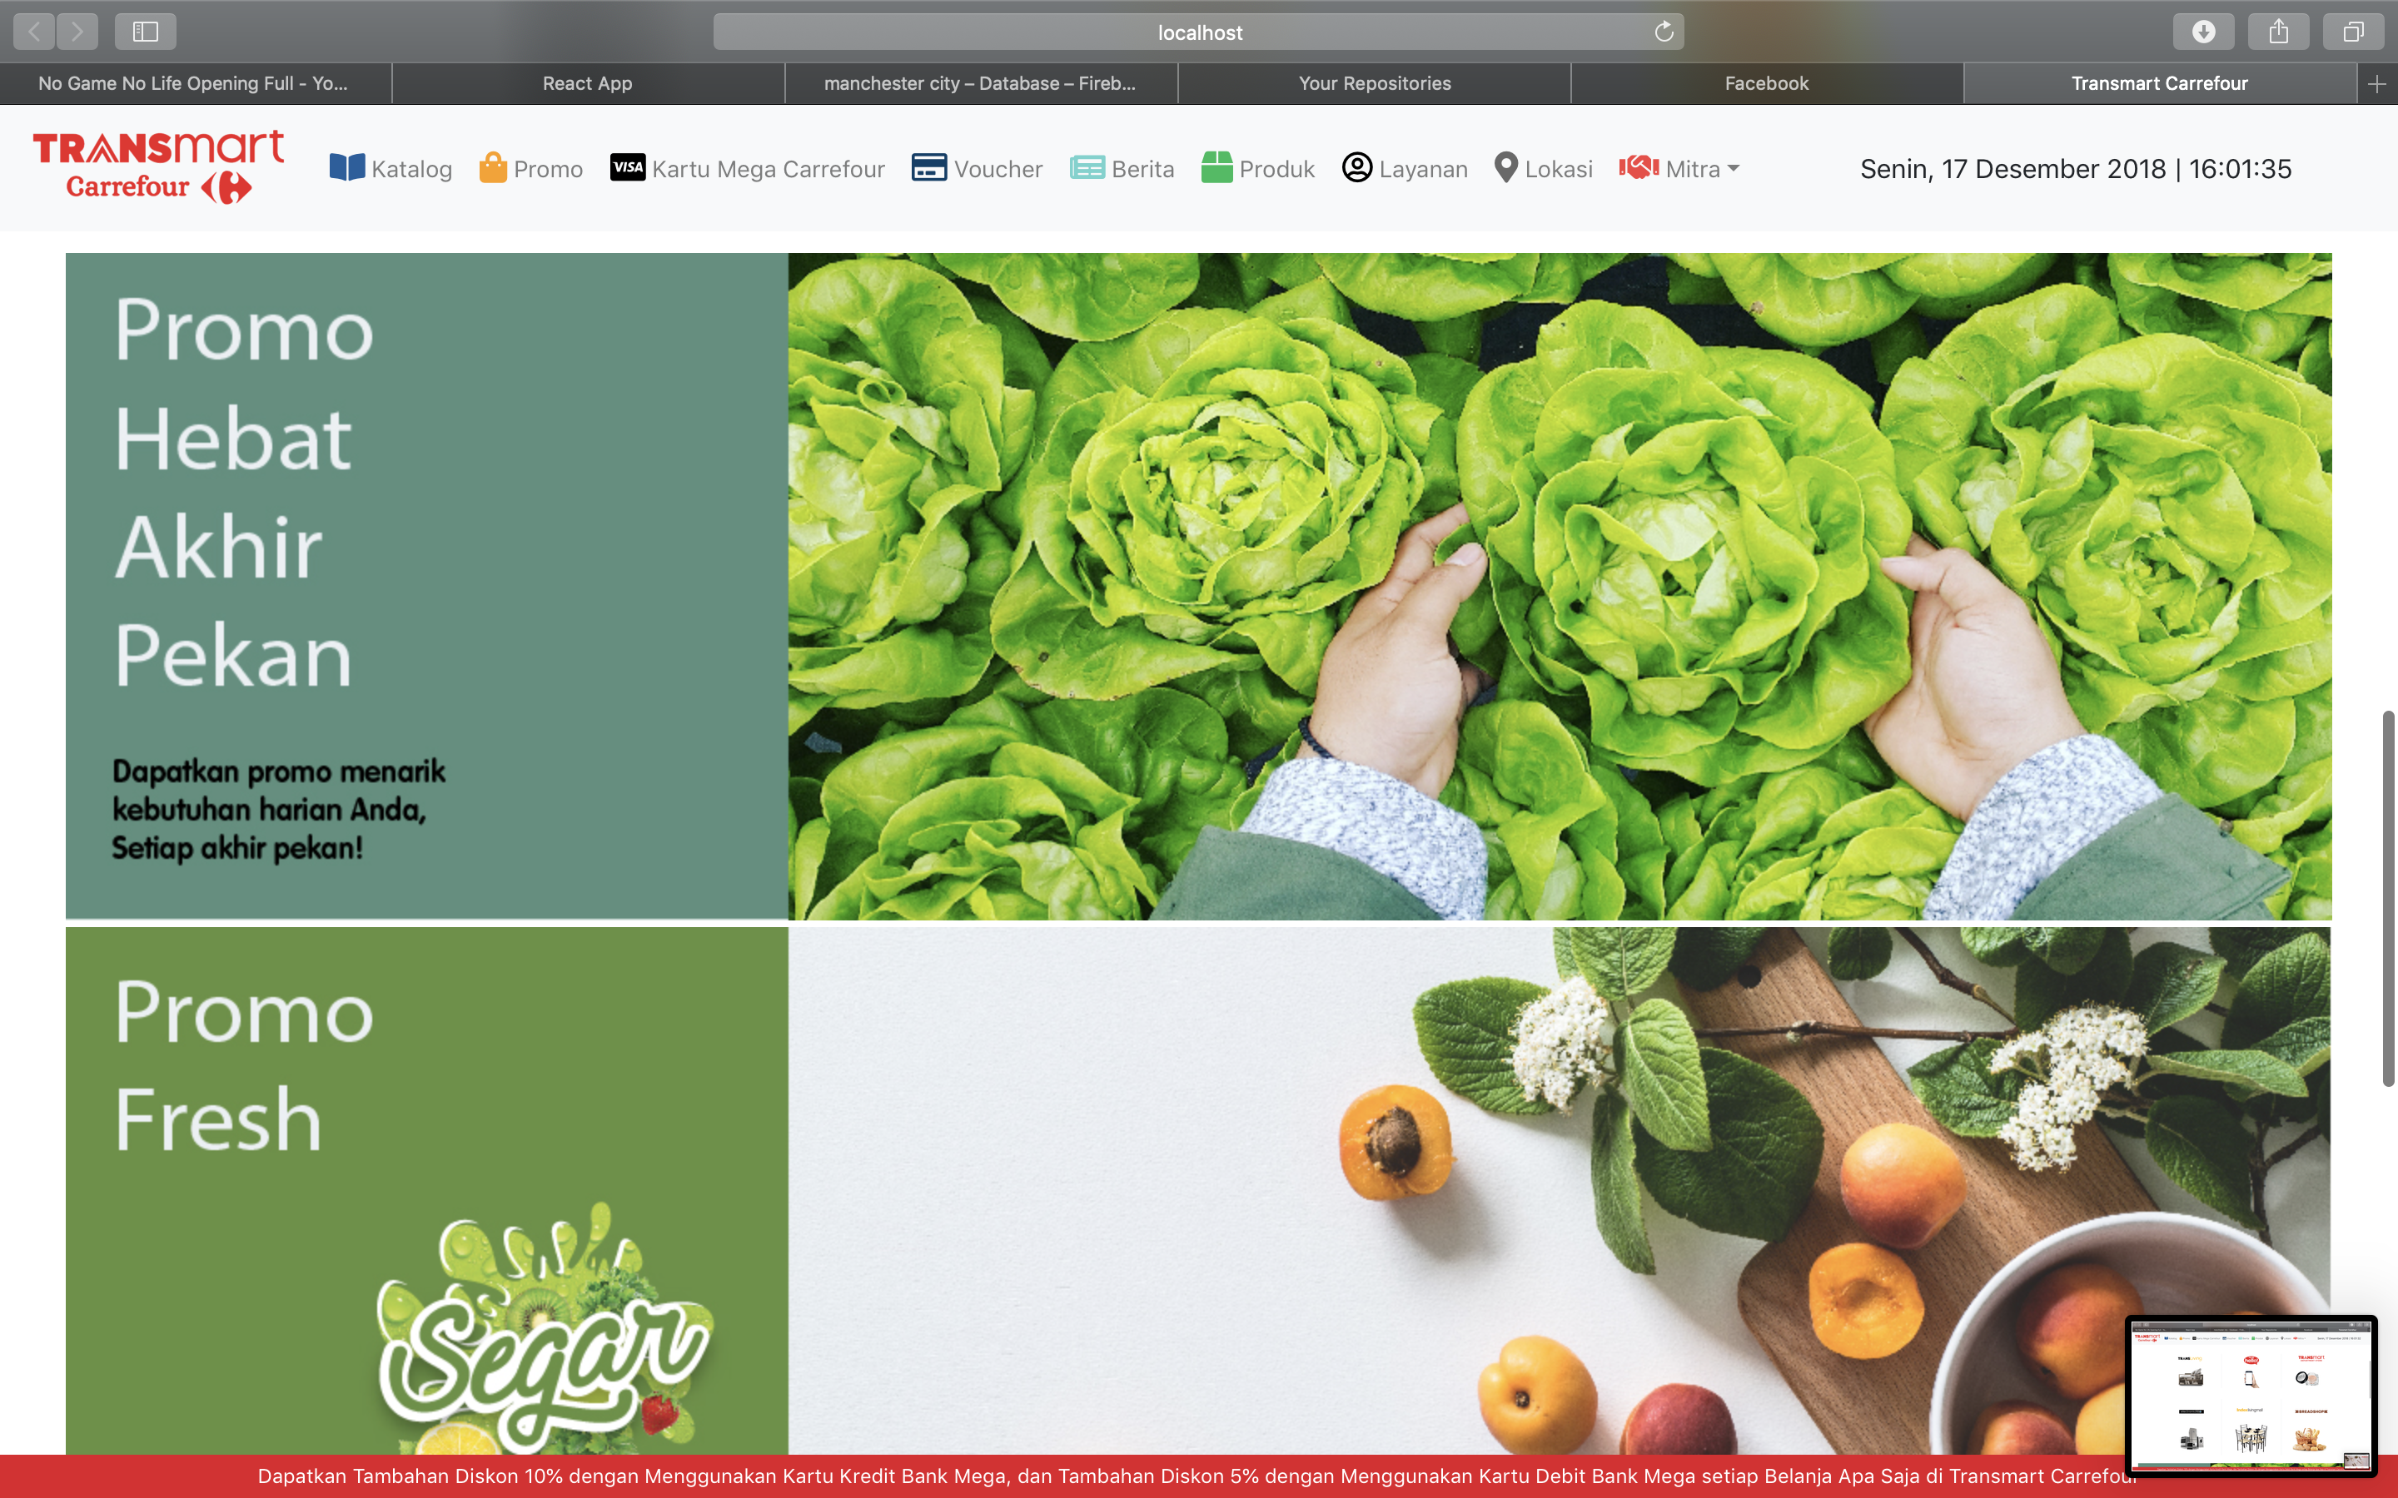Show all tabs overview button
This screenshot has height=1498, width=2398.
2352,32
